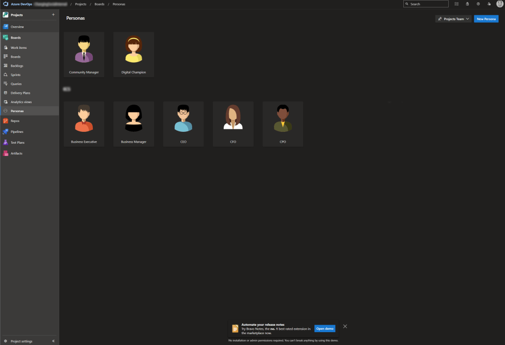The height and width of the screenshot is (345, 505).
Task: Open Project settings
Action: 22,341
